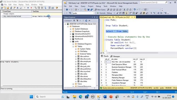Expand the Northwind database node
Screen dimensions: 177x100
(71, 39)
